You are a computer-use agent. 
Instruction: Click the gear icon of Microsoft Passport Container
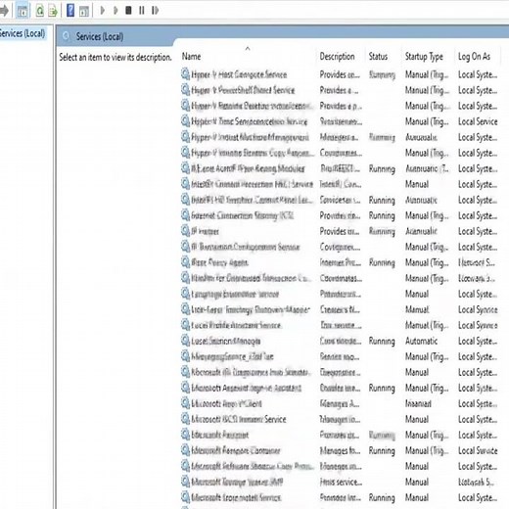click(185, 450)
